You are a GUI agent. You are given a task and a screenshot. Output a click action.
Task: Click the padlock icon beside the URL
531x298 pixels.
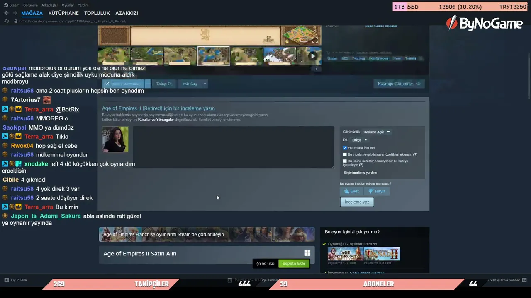16,21
